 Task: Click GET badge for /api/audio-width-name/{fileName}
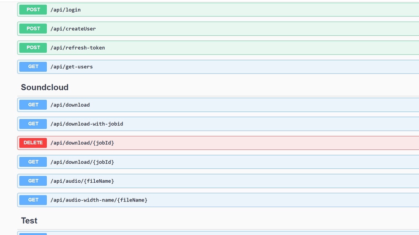(x=33, y=200)
